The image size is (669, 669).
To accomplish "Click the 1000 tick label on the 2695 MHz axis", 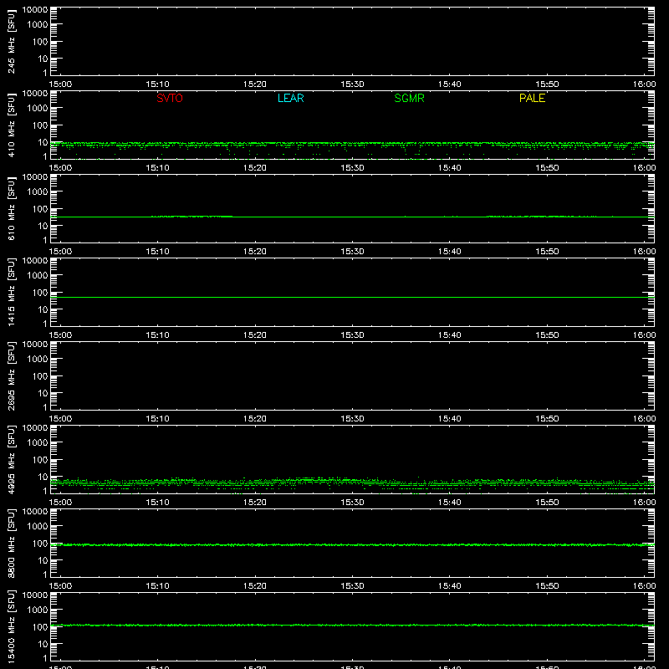I will click(38, 360).
